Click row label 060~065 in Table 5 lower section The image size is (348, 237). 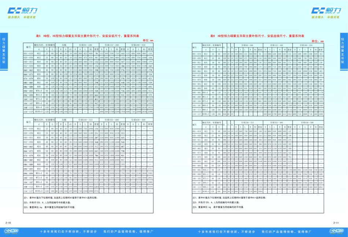(29, 147)
